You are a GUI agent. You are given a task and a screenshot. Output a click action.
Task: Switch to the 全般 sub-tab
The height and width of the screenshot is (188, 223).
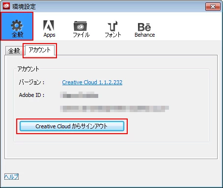[14, 50]
